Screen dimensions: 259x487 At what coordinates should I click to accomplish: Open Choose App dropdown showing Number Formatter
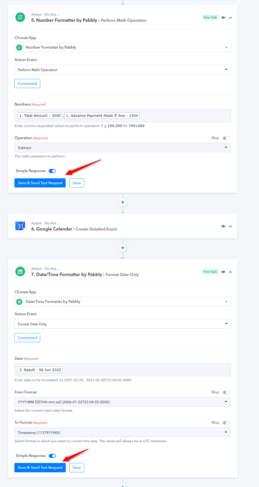(123, 48)
